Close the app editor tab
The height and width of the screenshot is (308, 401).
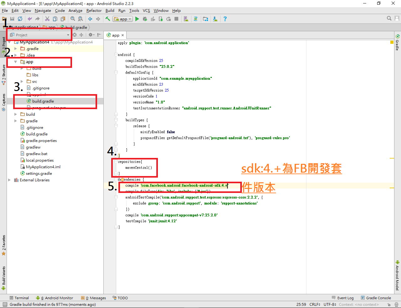(x=122, y=35)
